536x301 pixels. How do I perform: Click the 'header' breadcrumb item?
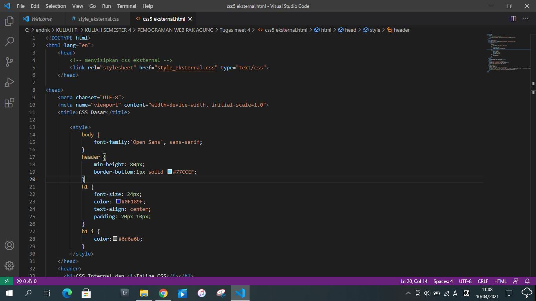pyautogui.click(x=398, y=30)
